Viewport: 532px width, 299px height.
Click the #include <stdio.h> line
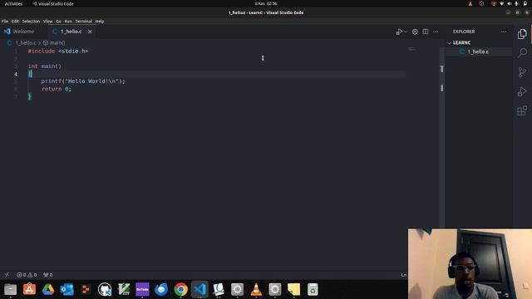click(58, 51)
